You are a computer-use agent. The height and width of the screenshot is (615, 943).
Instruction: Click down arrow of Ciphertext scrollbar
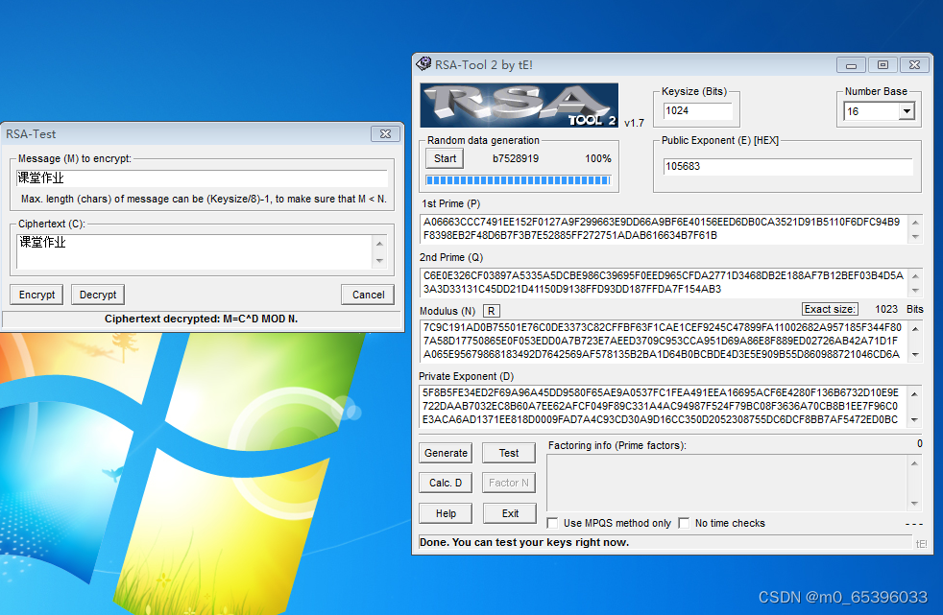pos(379,261)
